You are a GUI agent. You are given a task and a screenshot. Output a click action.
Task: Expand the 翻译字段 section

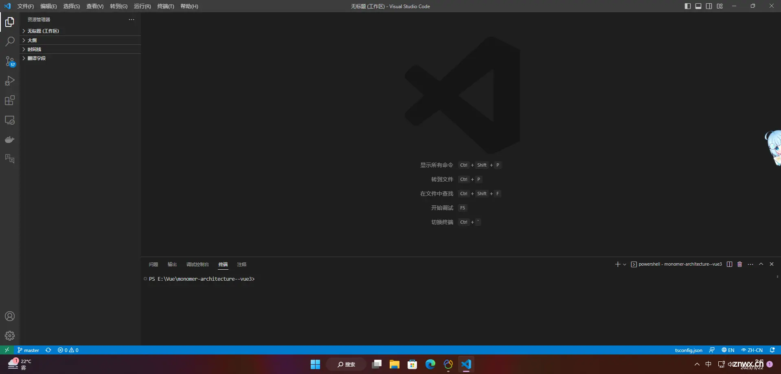tap(80, 58)
